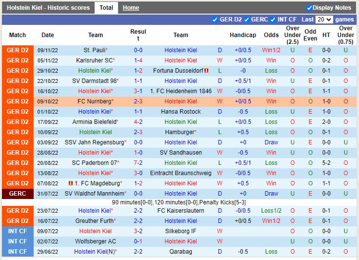This screenshot has height=260, width=359.
Task: Click the HT column header
Action: point(326,35)
